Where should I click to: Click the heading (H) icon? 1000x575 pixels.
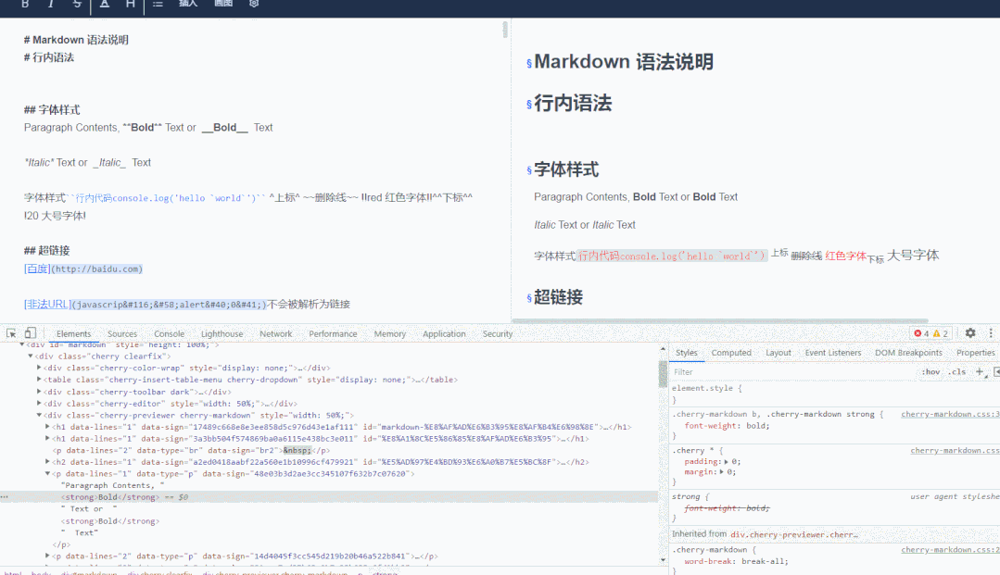(x=132, y=4)
